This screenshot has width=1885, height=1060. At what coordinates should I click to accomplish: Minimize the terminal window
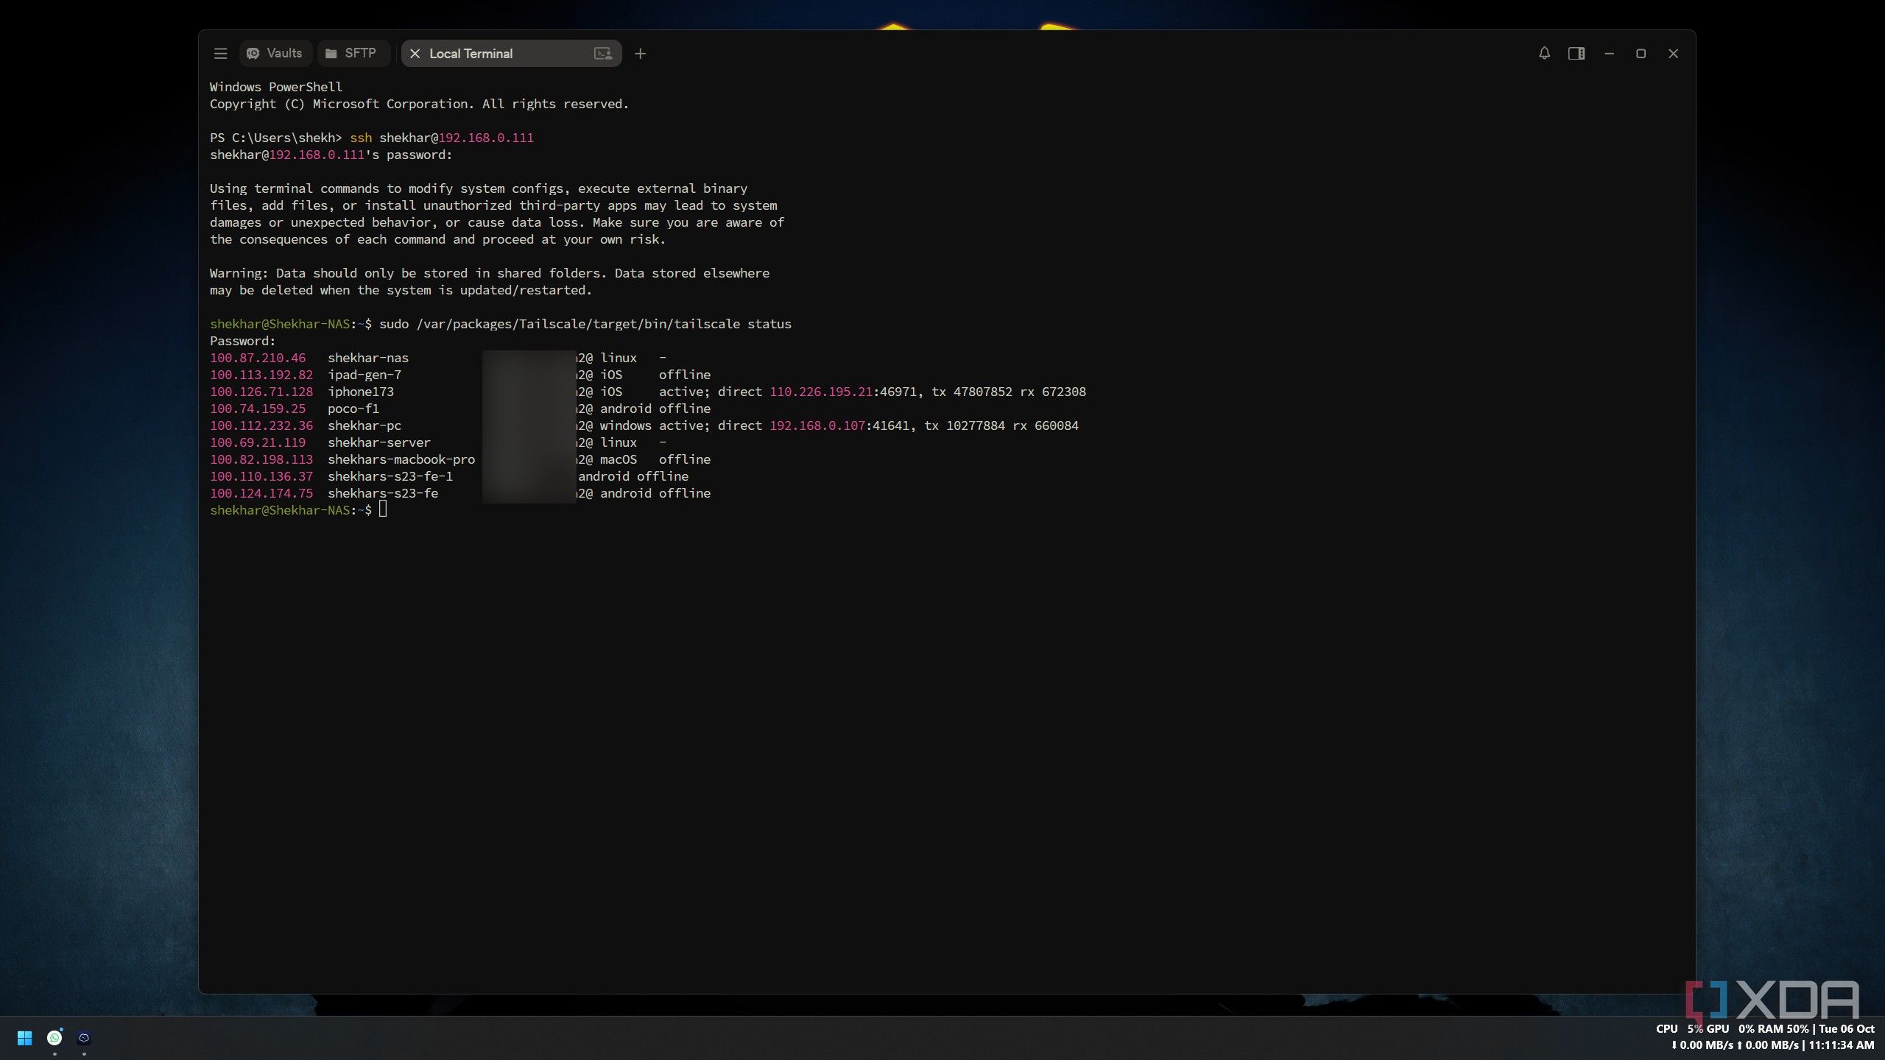pyautogui.click(x=1609, y=54)
